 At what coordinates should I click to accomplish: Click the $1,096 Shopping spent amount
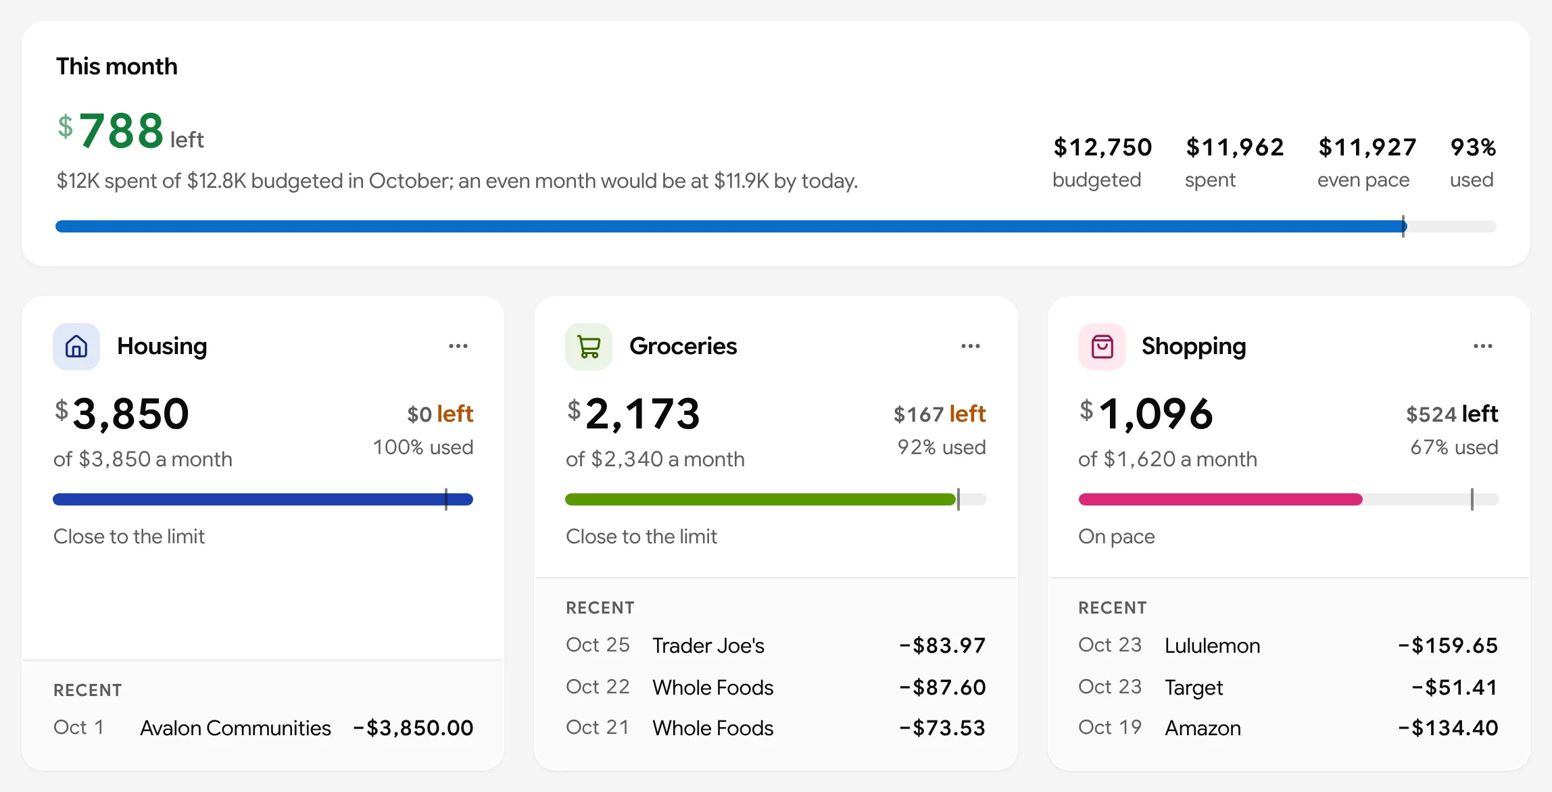[x=1146, y=414]
